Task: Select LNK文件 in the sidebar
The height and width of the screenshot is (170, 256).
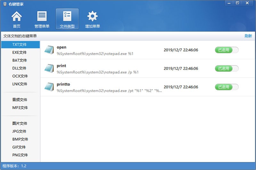Action: 20,84
